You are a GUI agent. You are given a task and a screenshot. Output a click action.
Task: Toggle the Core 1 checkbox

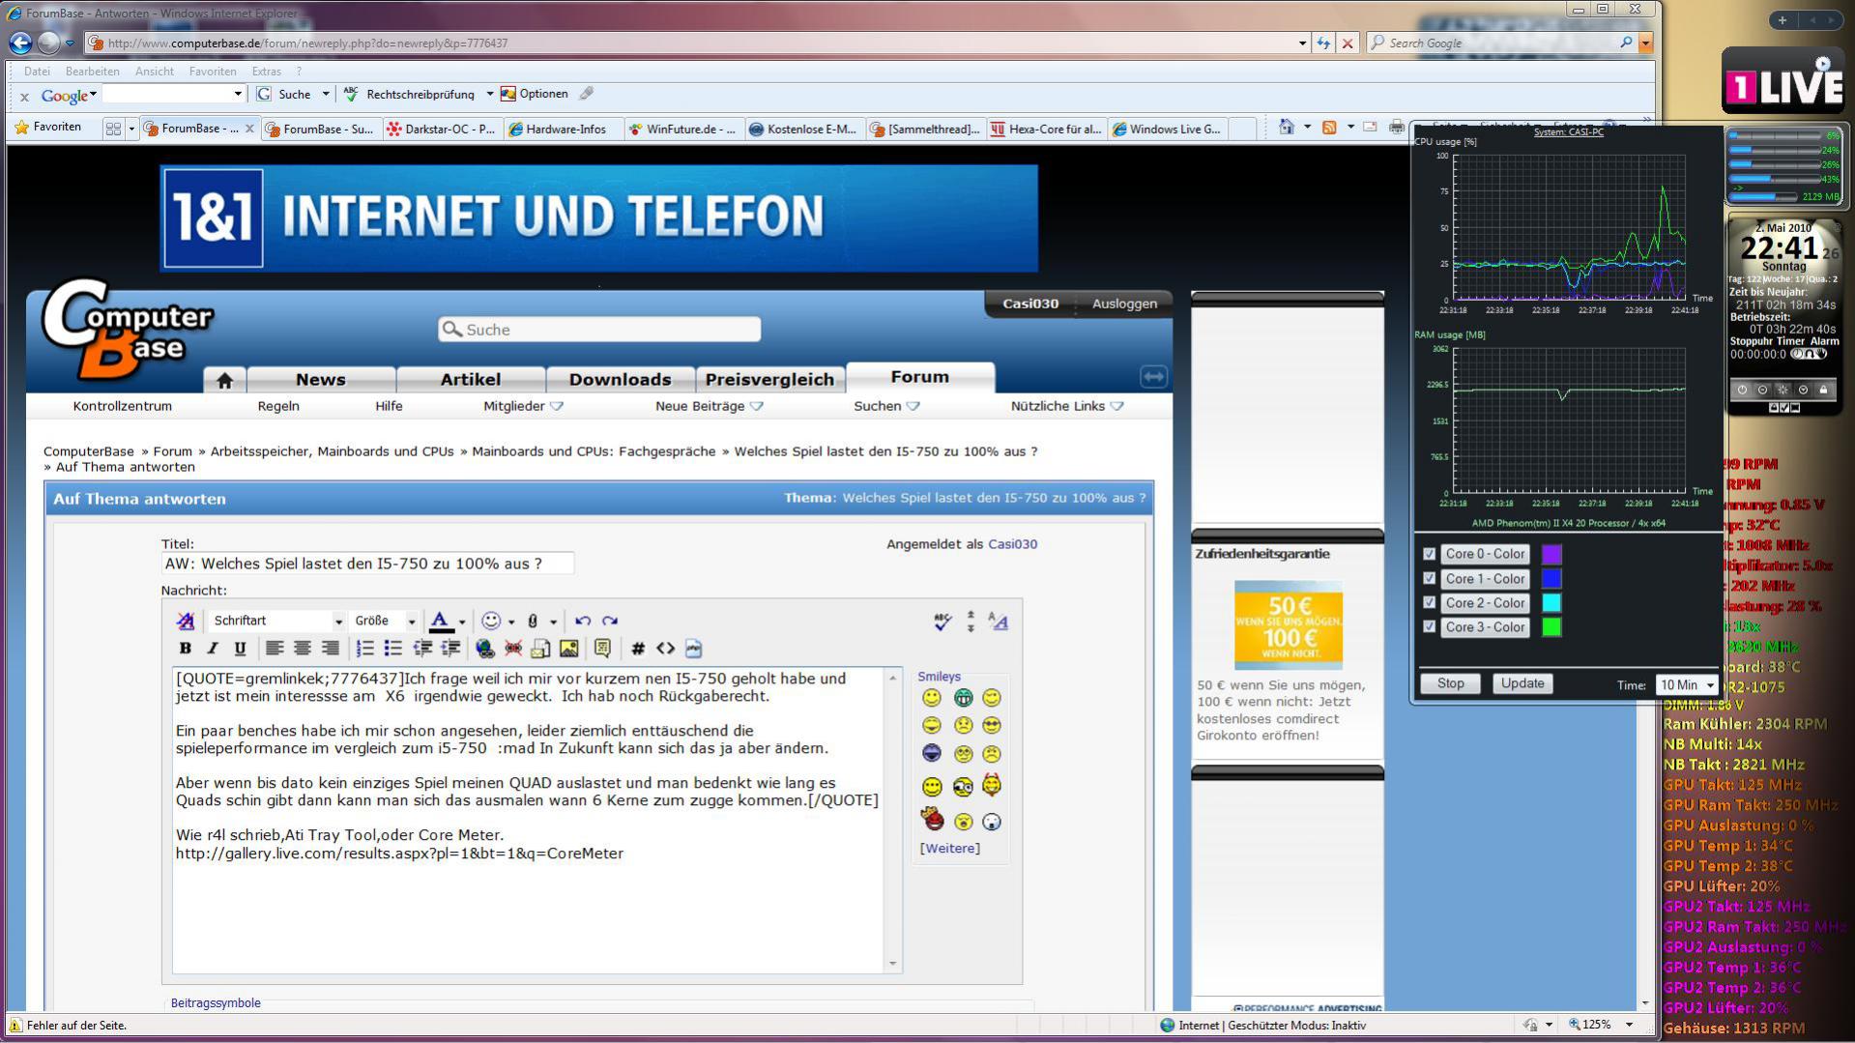point(1429,578)
